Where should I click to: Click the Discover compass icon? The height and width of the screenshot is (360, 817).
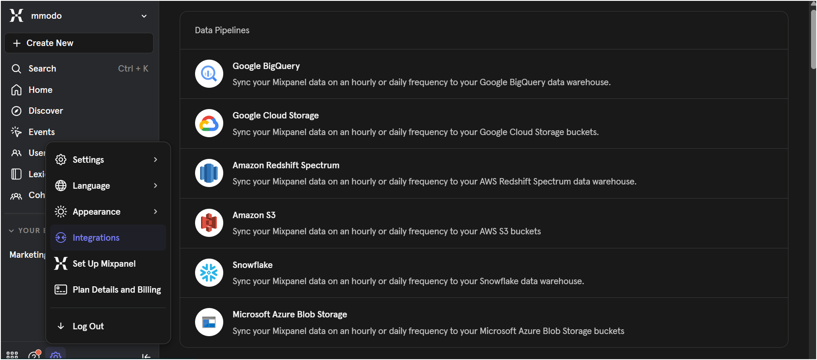pos(16,111)
